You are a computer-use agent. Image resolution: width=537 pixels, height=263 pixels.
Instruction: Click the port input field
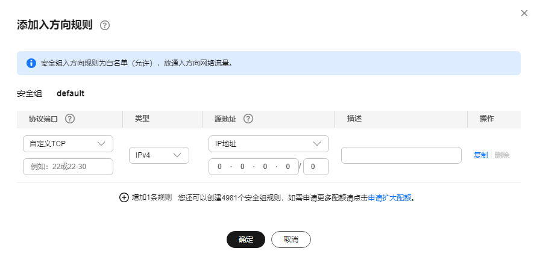point(68,167)
